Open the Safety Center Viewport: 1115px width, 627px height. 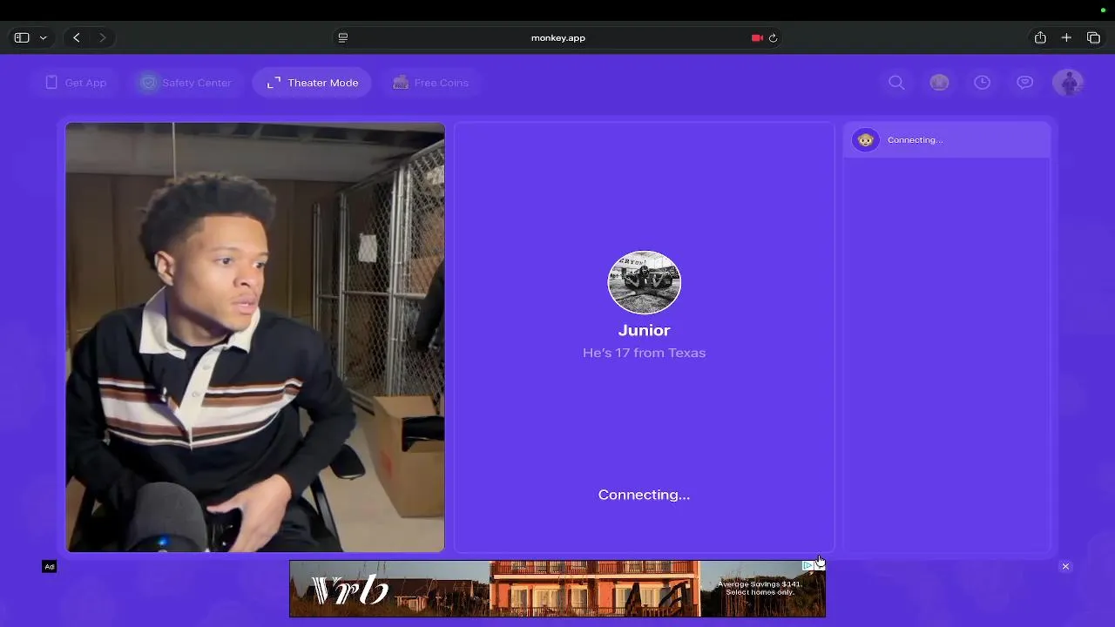coord(185,83)
